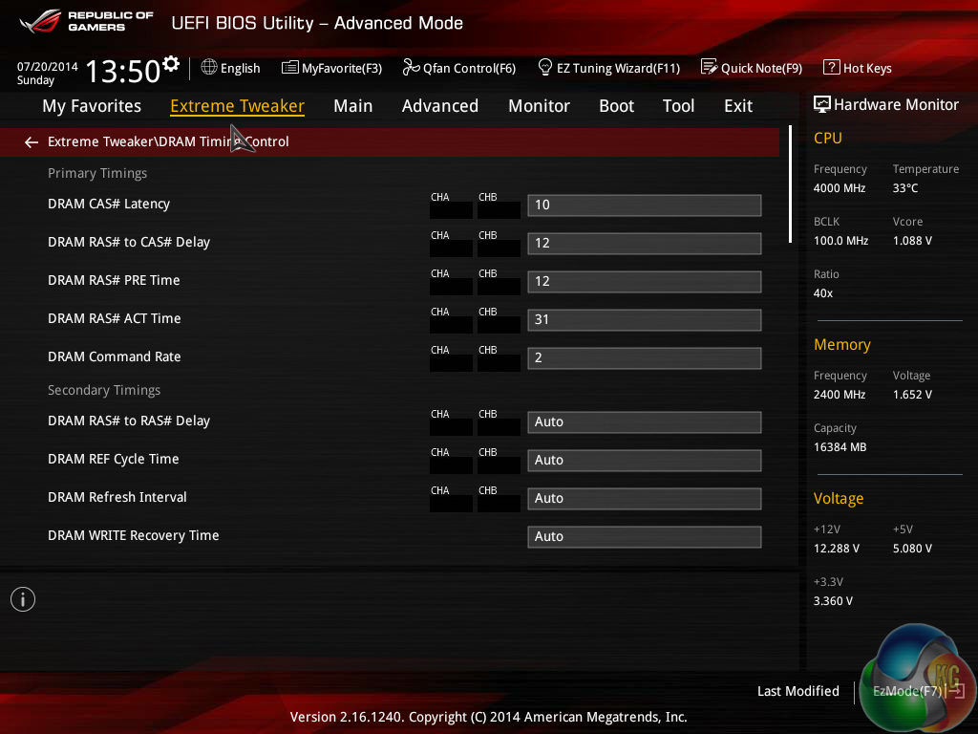Open the My Favorites tab
Viewport: 978px width, 734px height.
pos(92,106)
